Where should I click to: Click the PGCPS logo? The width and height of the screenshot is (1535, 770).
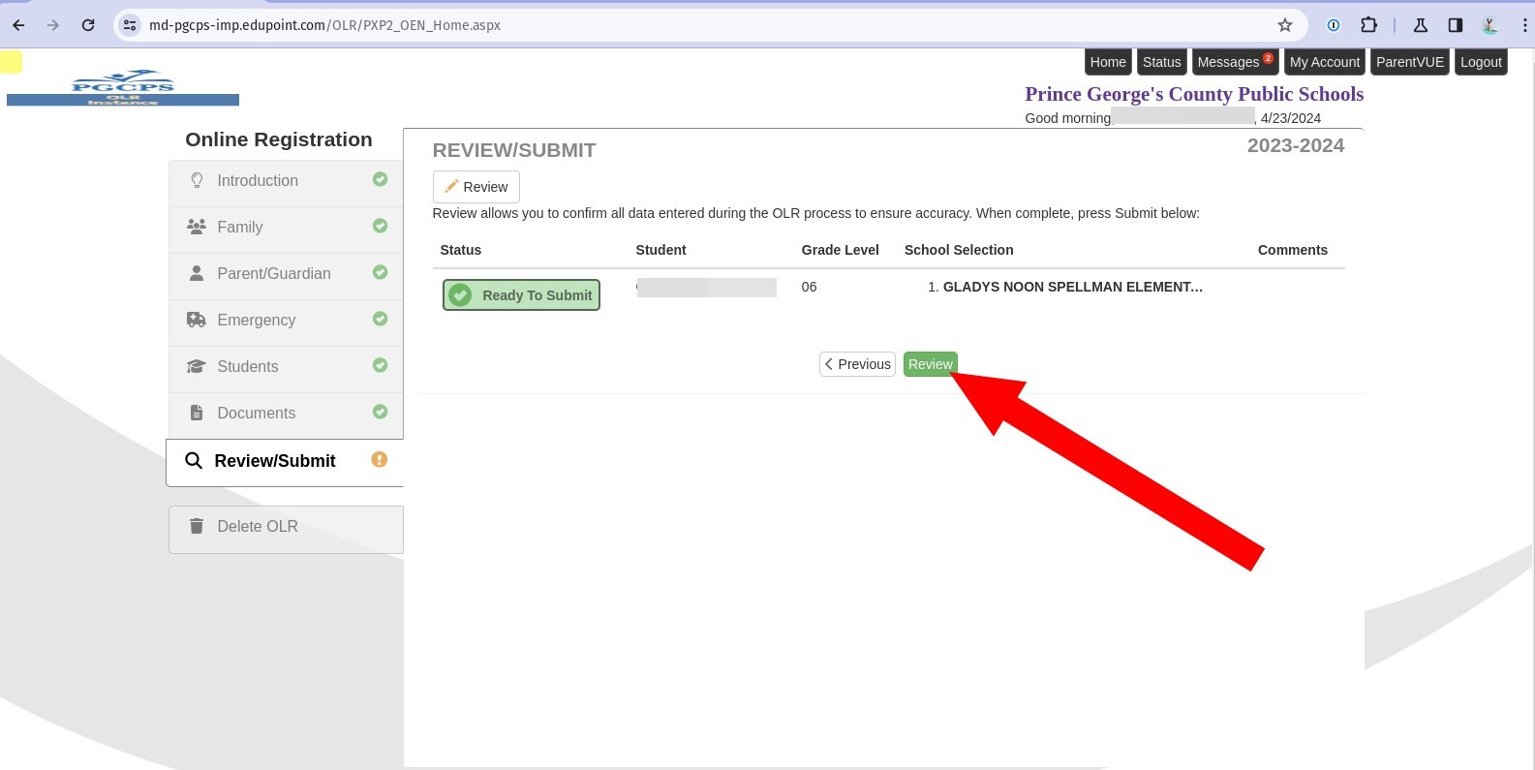(x=123, y=87)
